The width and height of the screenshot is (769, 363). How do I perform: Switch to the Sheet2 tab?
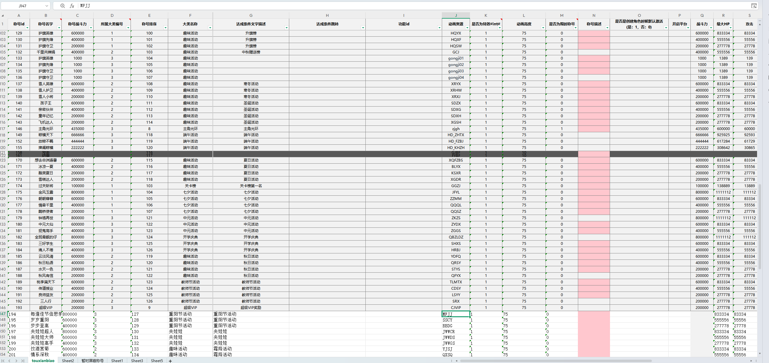point(68,361)
